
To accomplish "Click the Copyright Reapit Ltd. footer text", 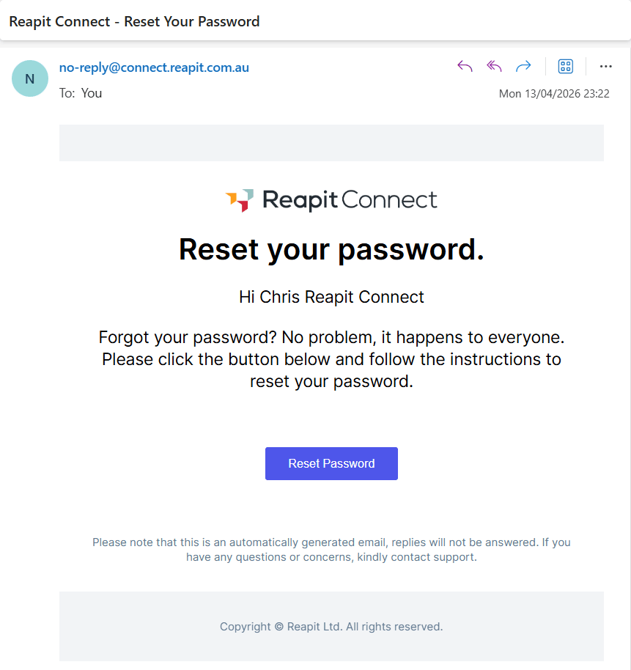I will [x=331, y=627].
